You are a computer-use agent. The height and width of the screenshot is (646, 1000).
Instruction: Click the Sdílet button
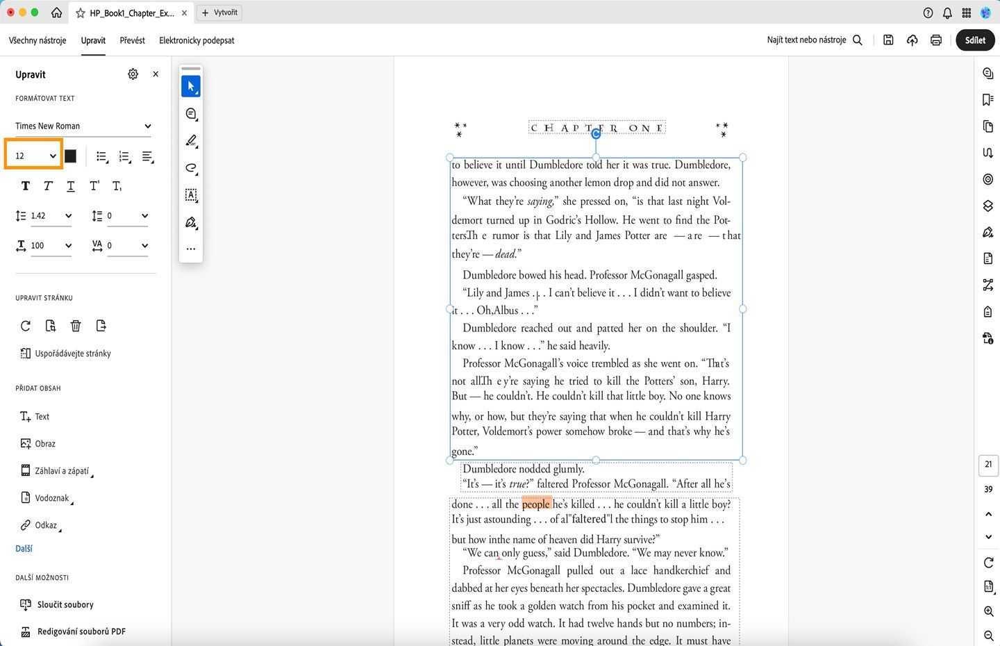tap(975, 40)
